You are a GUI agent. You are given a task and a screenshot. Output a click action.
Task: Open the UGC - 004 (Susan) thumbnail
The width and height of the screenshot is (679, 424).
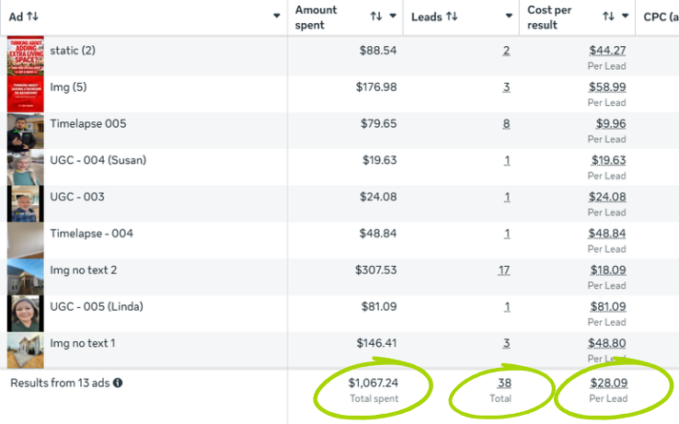(26, 167)
